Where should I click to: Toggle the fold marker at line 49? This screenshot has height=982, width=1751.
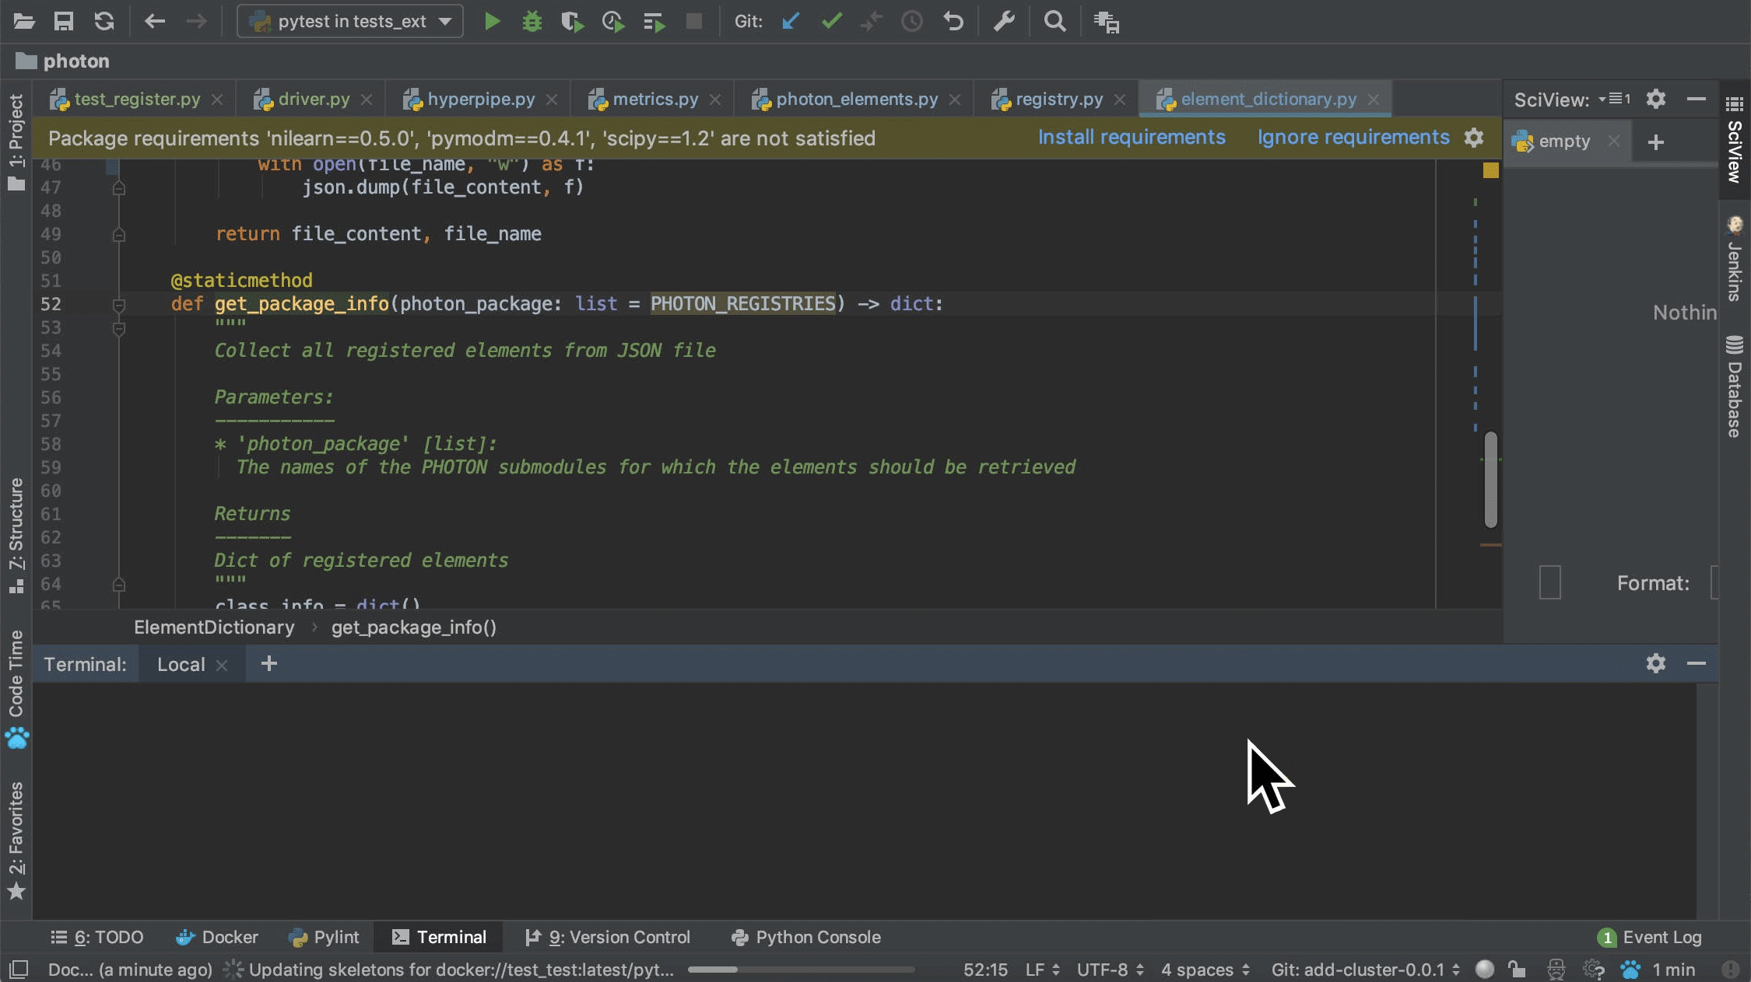pyautogui.click(x=119, y=234)
